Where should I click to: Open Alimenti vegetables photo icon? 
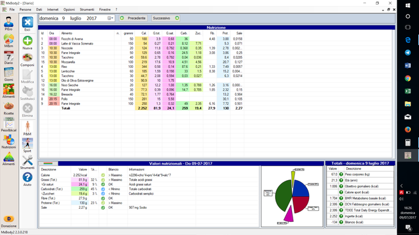click(x=9, y=89)
